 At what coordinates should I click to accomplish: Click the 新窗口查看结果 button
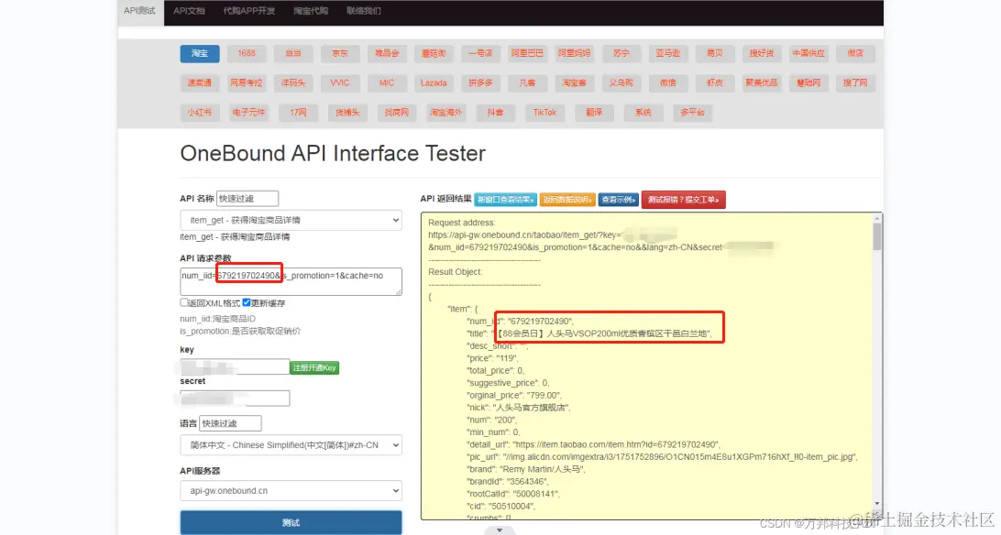(x=506, y=200)
